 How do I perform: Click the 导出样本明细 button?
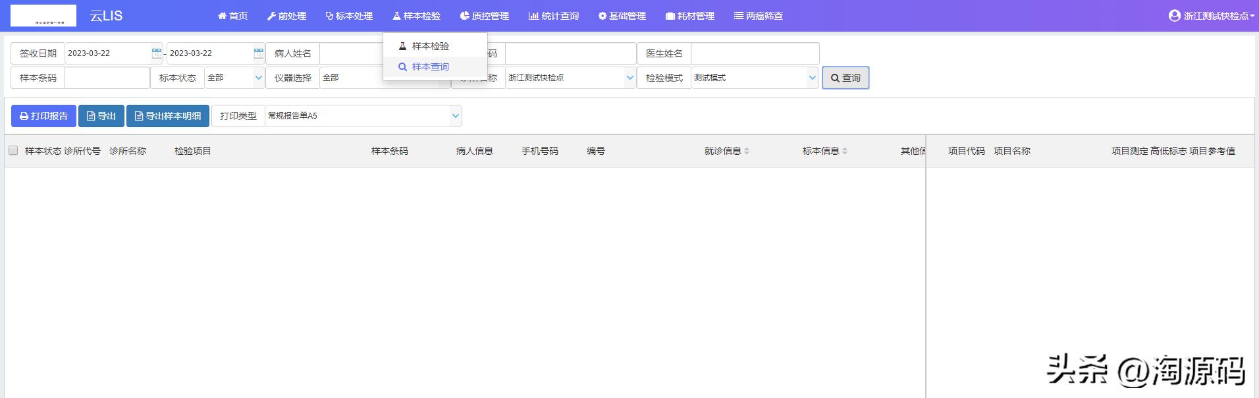168,116
